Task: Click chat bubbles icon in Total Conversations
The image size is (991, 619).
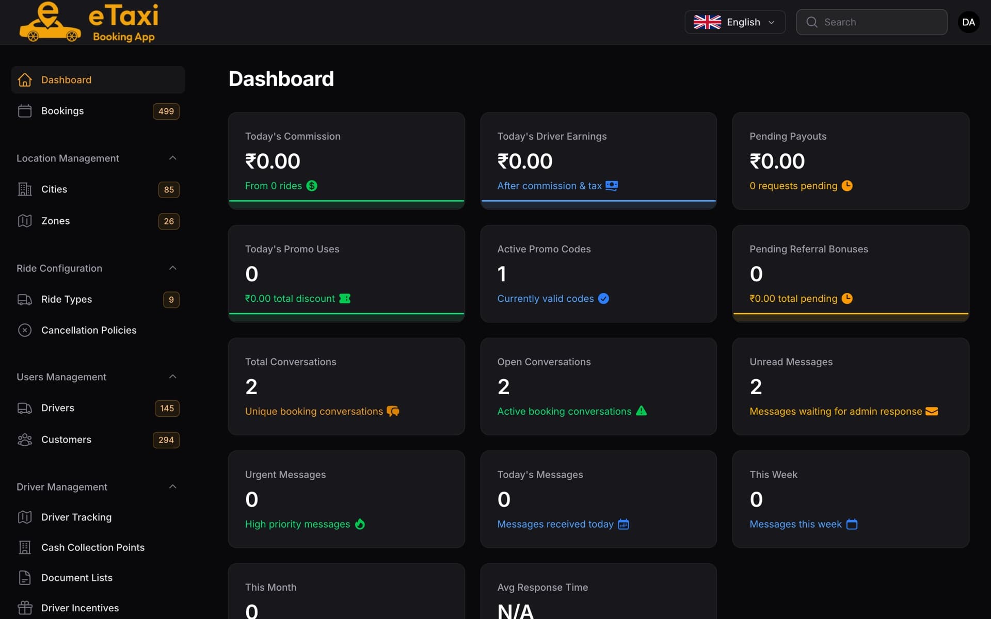Action: click(393, 411)
